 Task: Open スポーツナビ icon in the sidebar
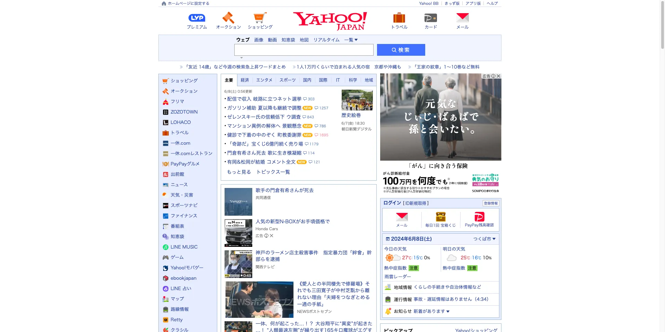pos(166,206)
